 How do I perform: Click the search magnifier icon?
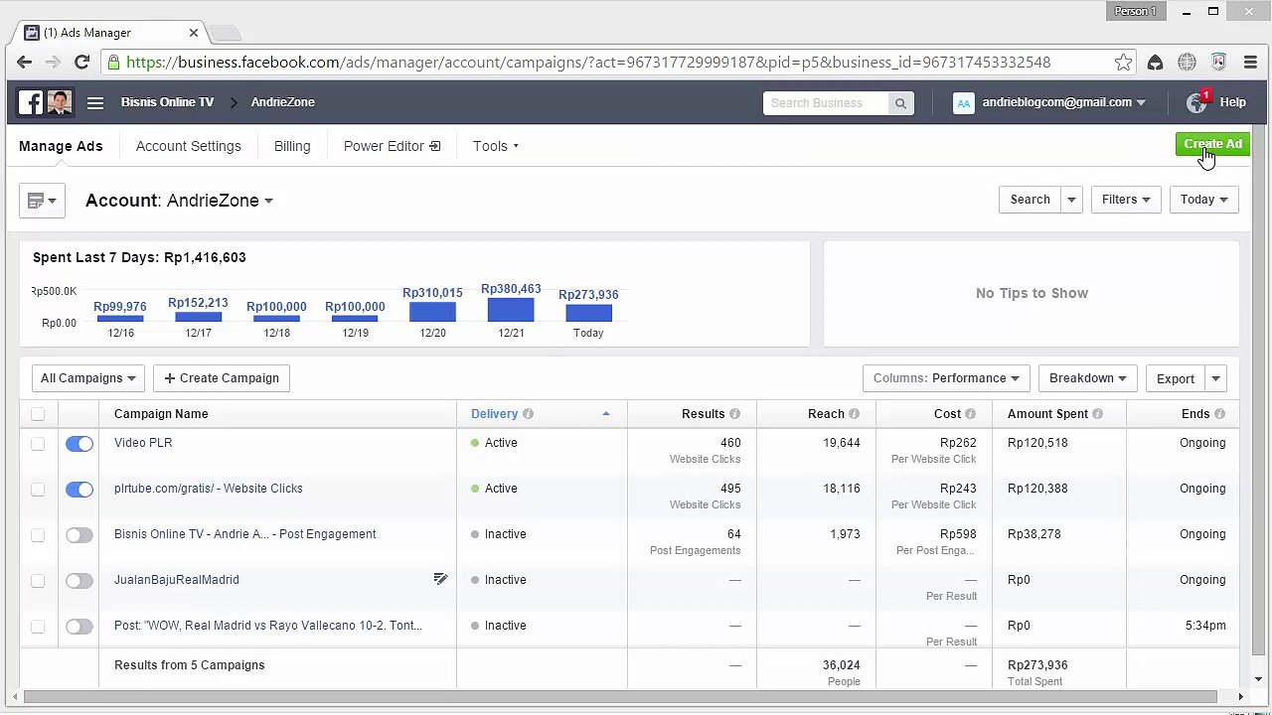[900, 103]
